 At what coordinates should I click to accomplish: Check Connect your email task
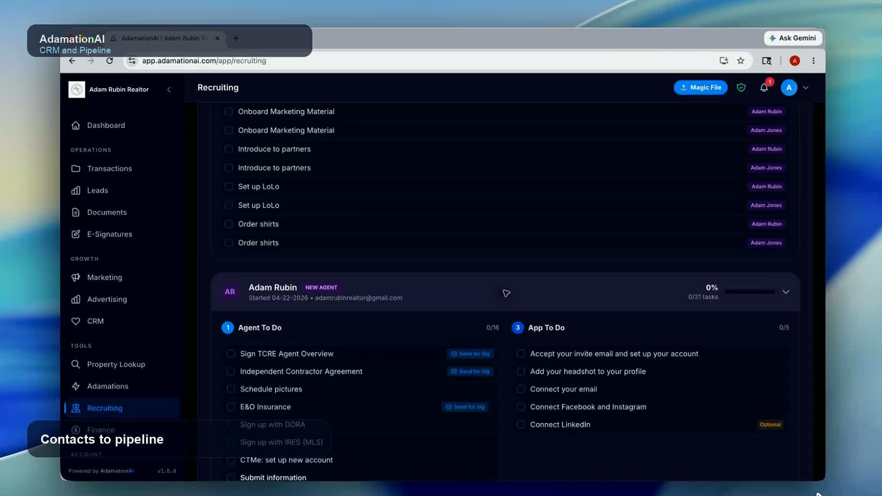[x=520, y=389]
